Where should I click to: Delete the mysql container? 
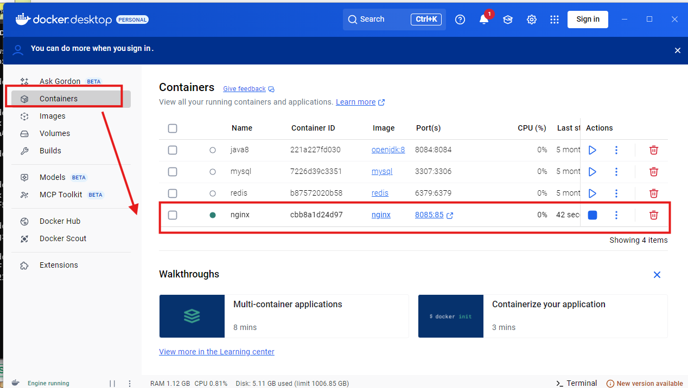coord(654,172)
